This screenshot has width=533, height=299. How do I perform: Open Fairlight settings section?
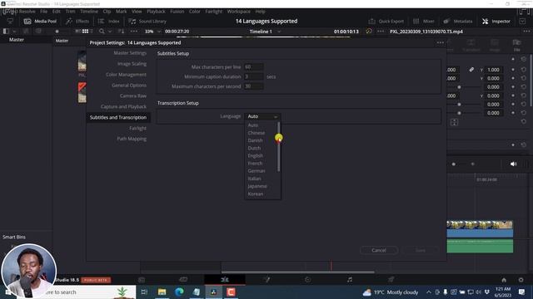coord(137,128)
